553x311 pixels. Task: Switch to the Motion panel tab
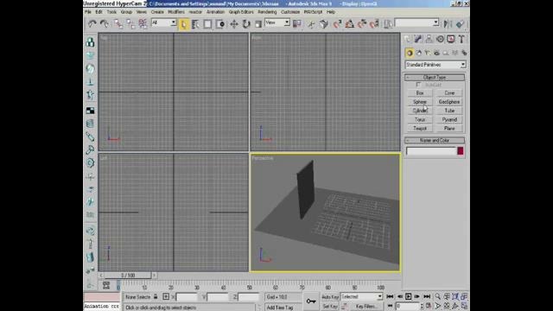pyautogui.click(x=440, y=39)
